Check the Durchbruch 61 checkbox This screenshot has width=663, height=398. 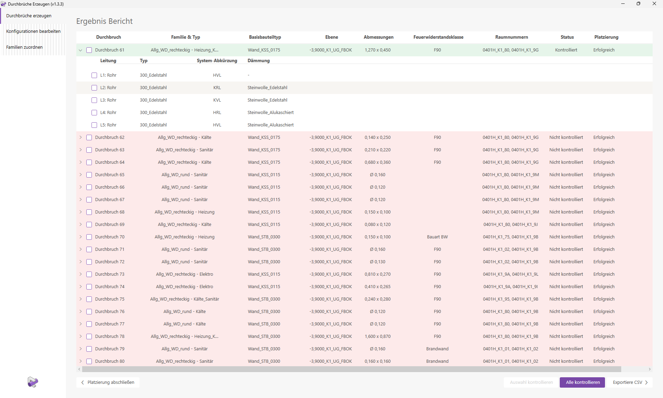pos(89,50)
